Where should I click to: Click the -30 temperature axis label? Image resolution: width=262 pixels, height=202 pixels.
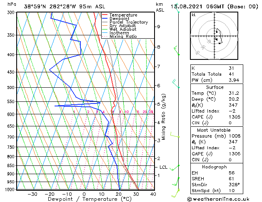click(32, 194)
